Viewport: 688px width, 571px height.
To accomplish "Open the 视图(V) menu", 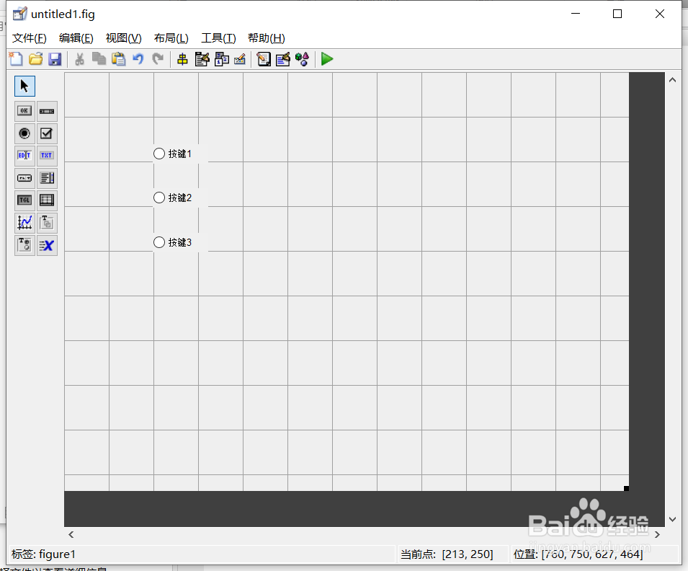I will pos(124,38).
